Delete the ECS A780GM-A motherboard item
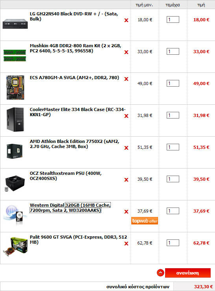The width and height of the screenshot is (215, 291). [126, 79]
